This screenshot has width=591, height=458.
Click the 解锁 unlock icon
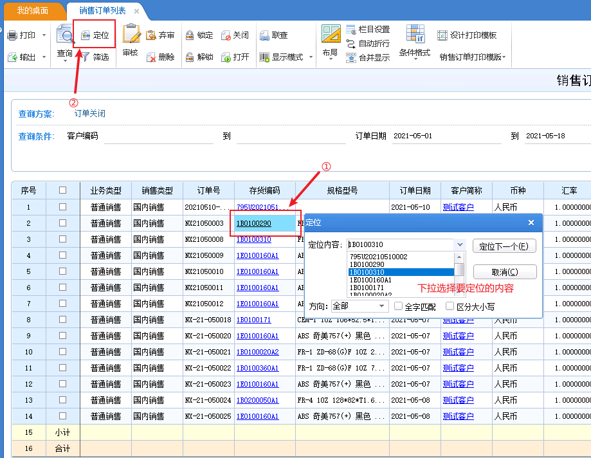click(190, 57)
